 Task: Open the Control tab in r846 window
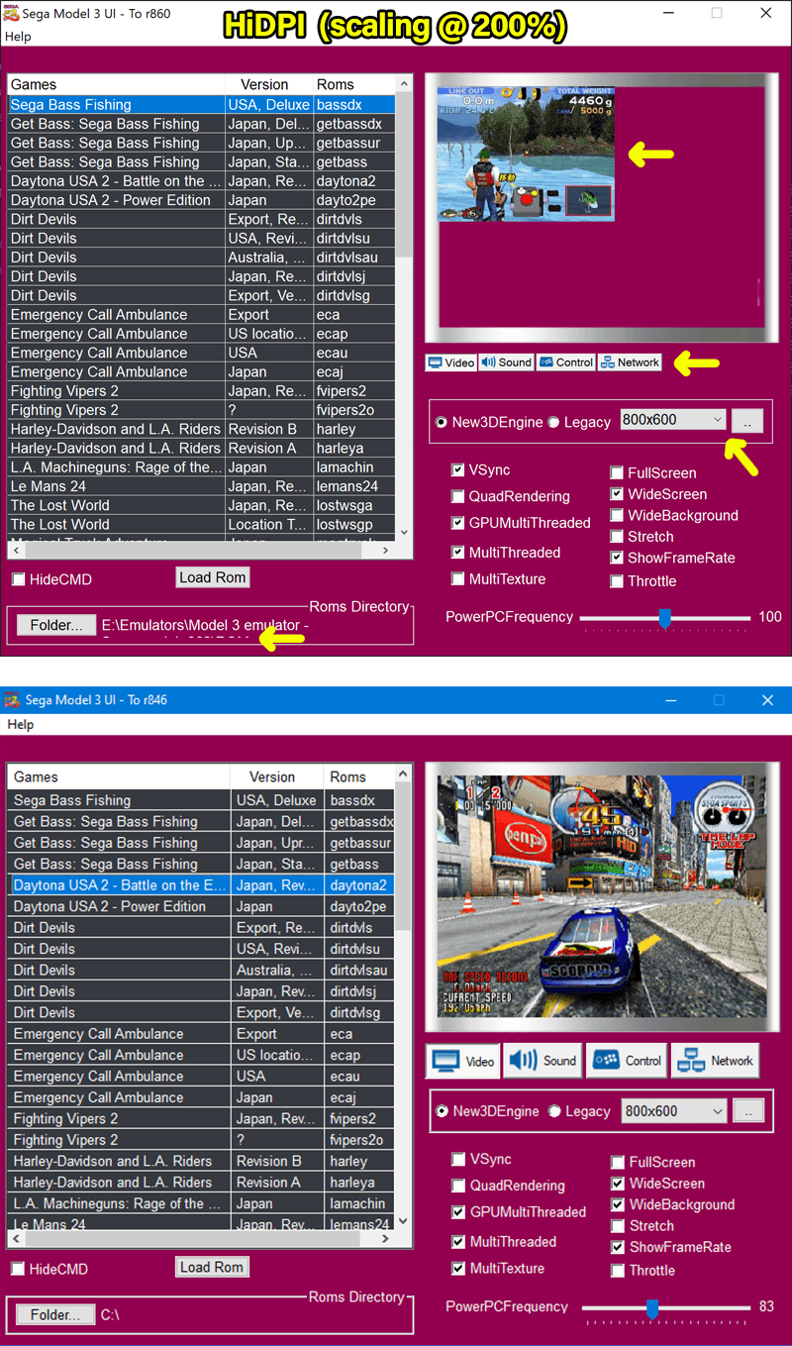tap(627, 1061)
